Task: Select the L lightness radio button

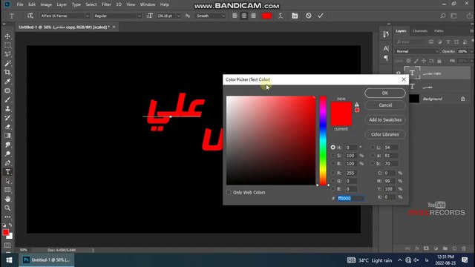Action: [x=373, y=148]
